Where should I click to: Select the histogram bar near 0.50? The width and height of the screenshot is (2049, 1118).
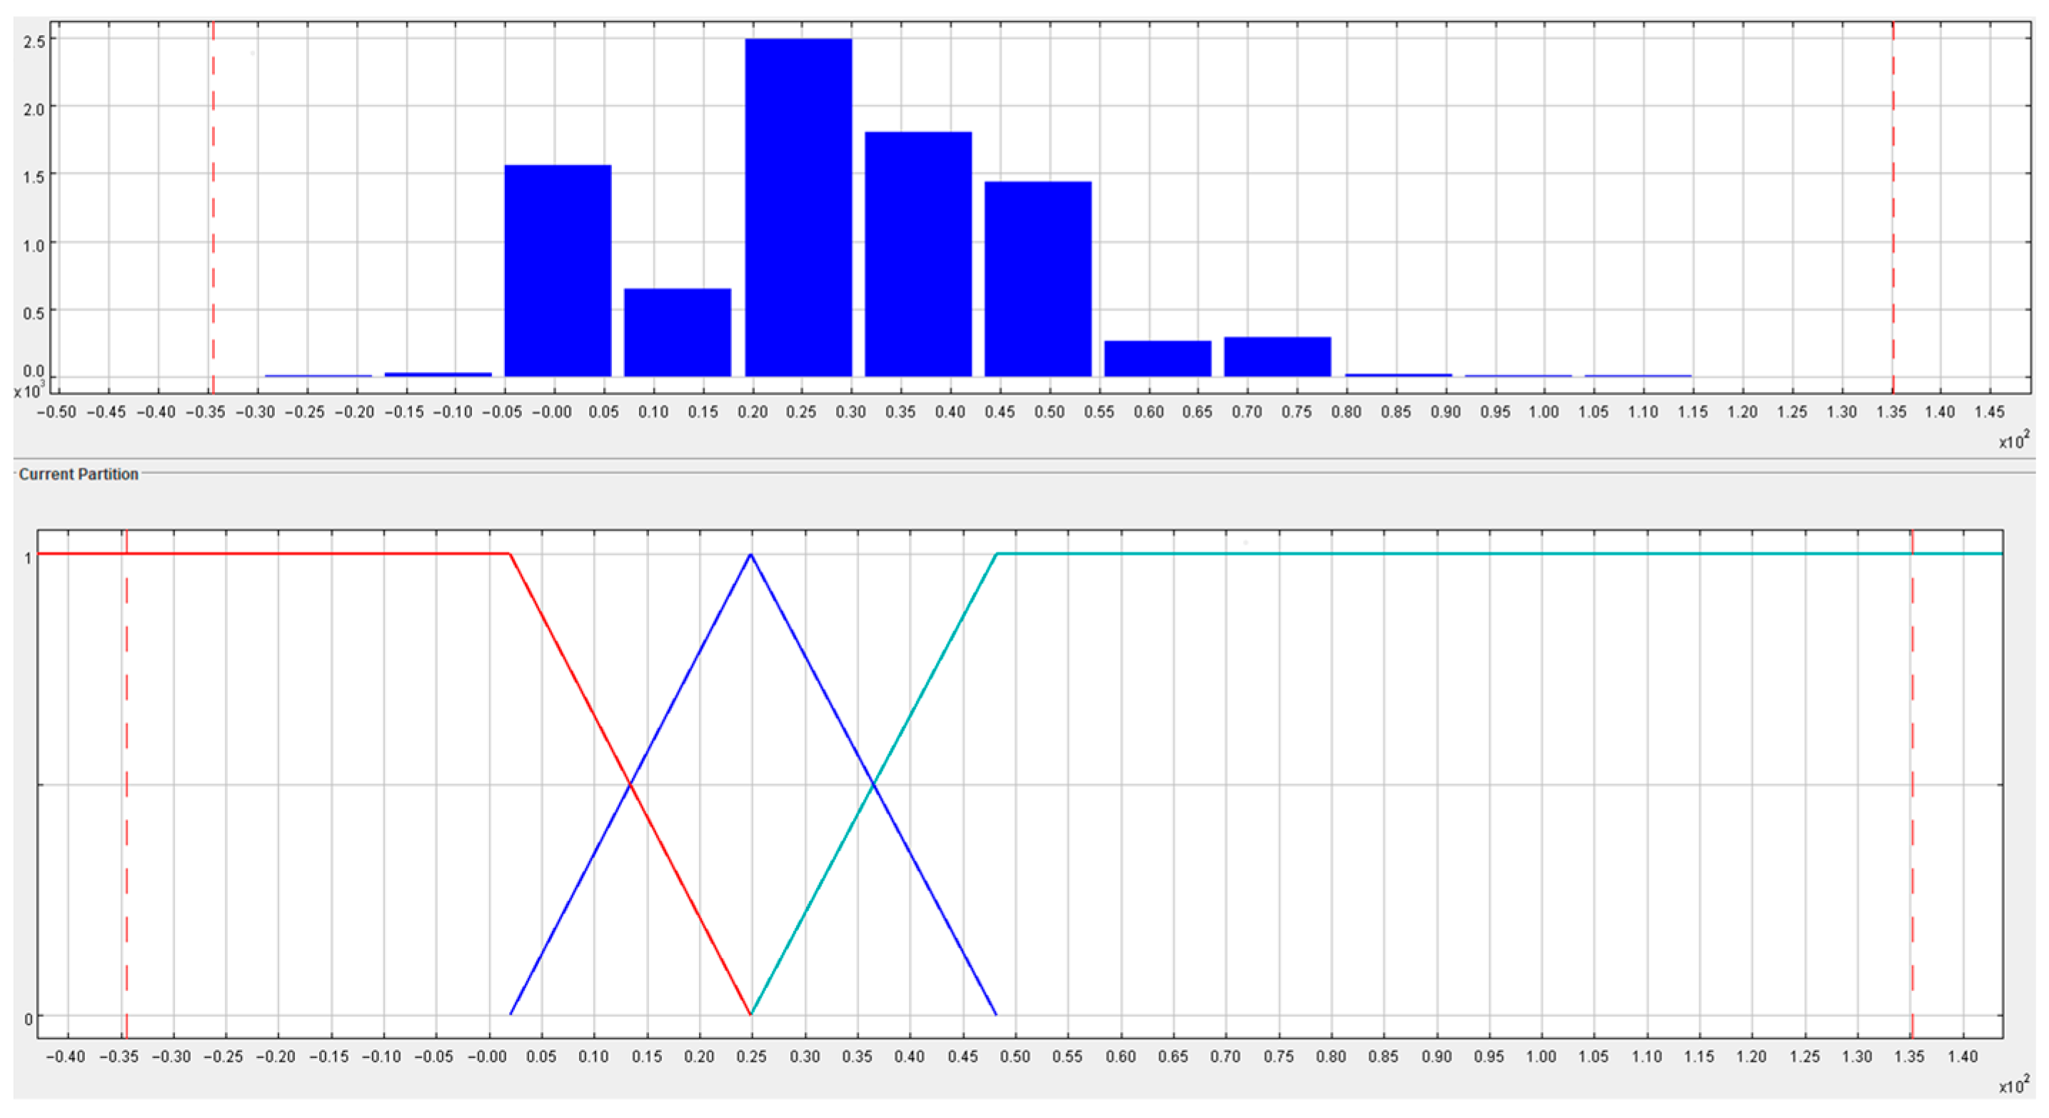pos(1037,278)
